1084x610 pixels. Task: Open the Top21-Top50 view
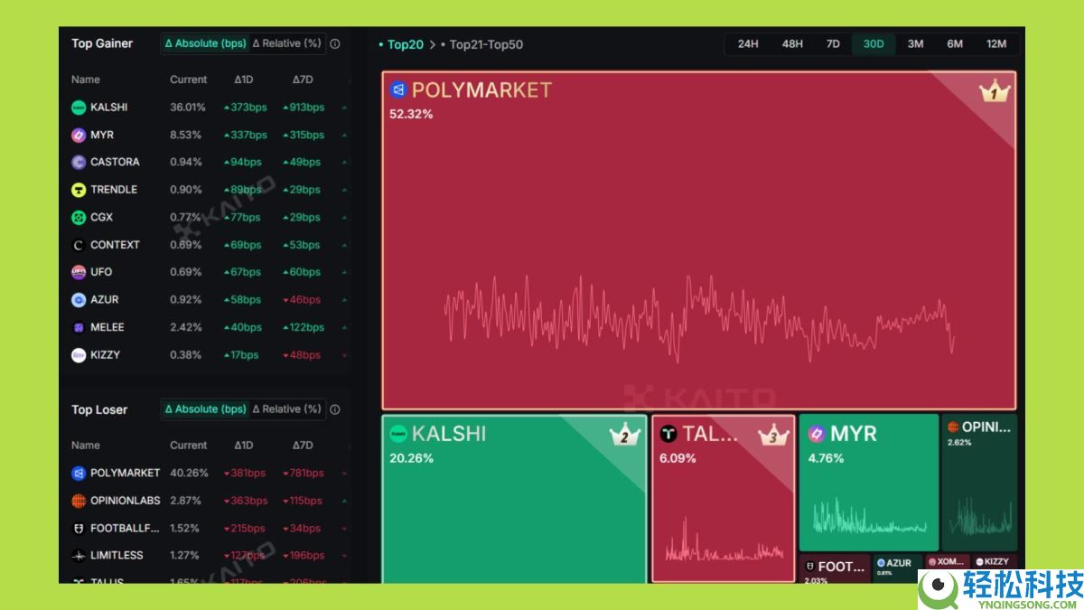(x=486, y=44)
